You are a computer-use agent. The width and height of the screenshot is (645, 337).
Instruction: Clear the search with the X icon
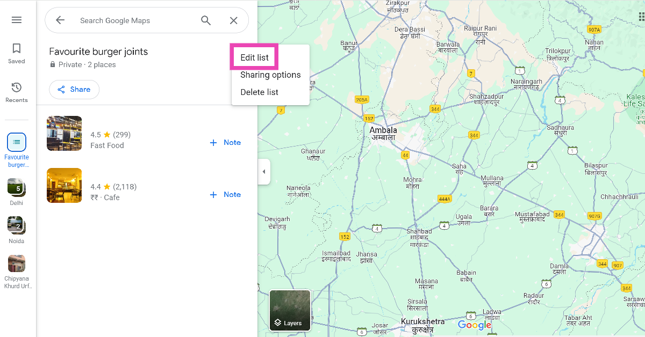234,20
